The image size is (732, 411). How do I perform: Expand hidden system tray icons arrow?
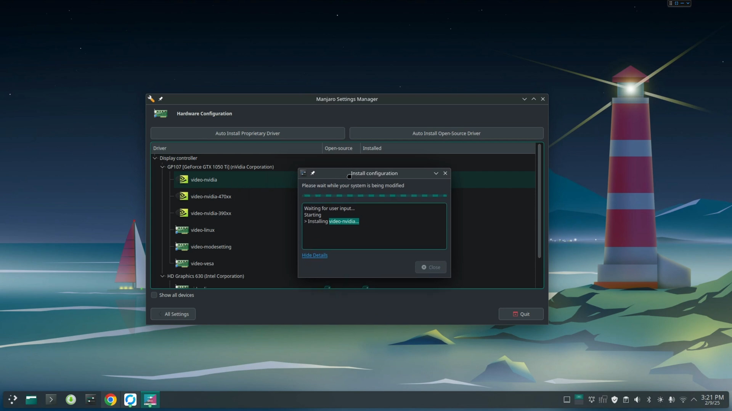(694, 400)
